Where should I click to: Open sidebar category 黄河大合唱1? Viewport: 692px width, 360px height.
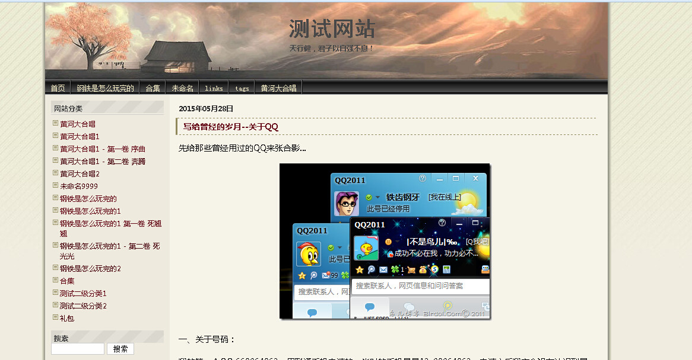tap(80, 136)
